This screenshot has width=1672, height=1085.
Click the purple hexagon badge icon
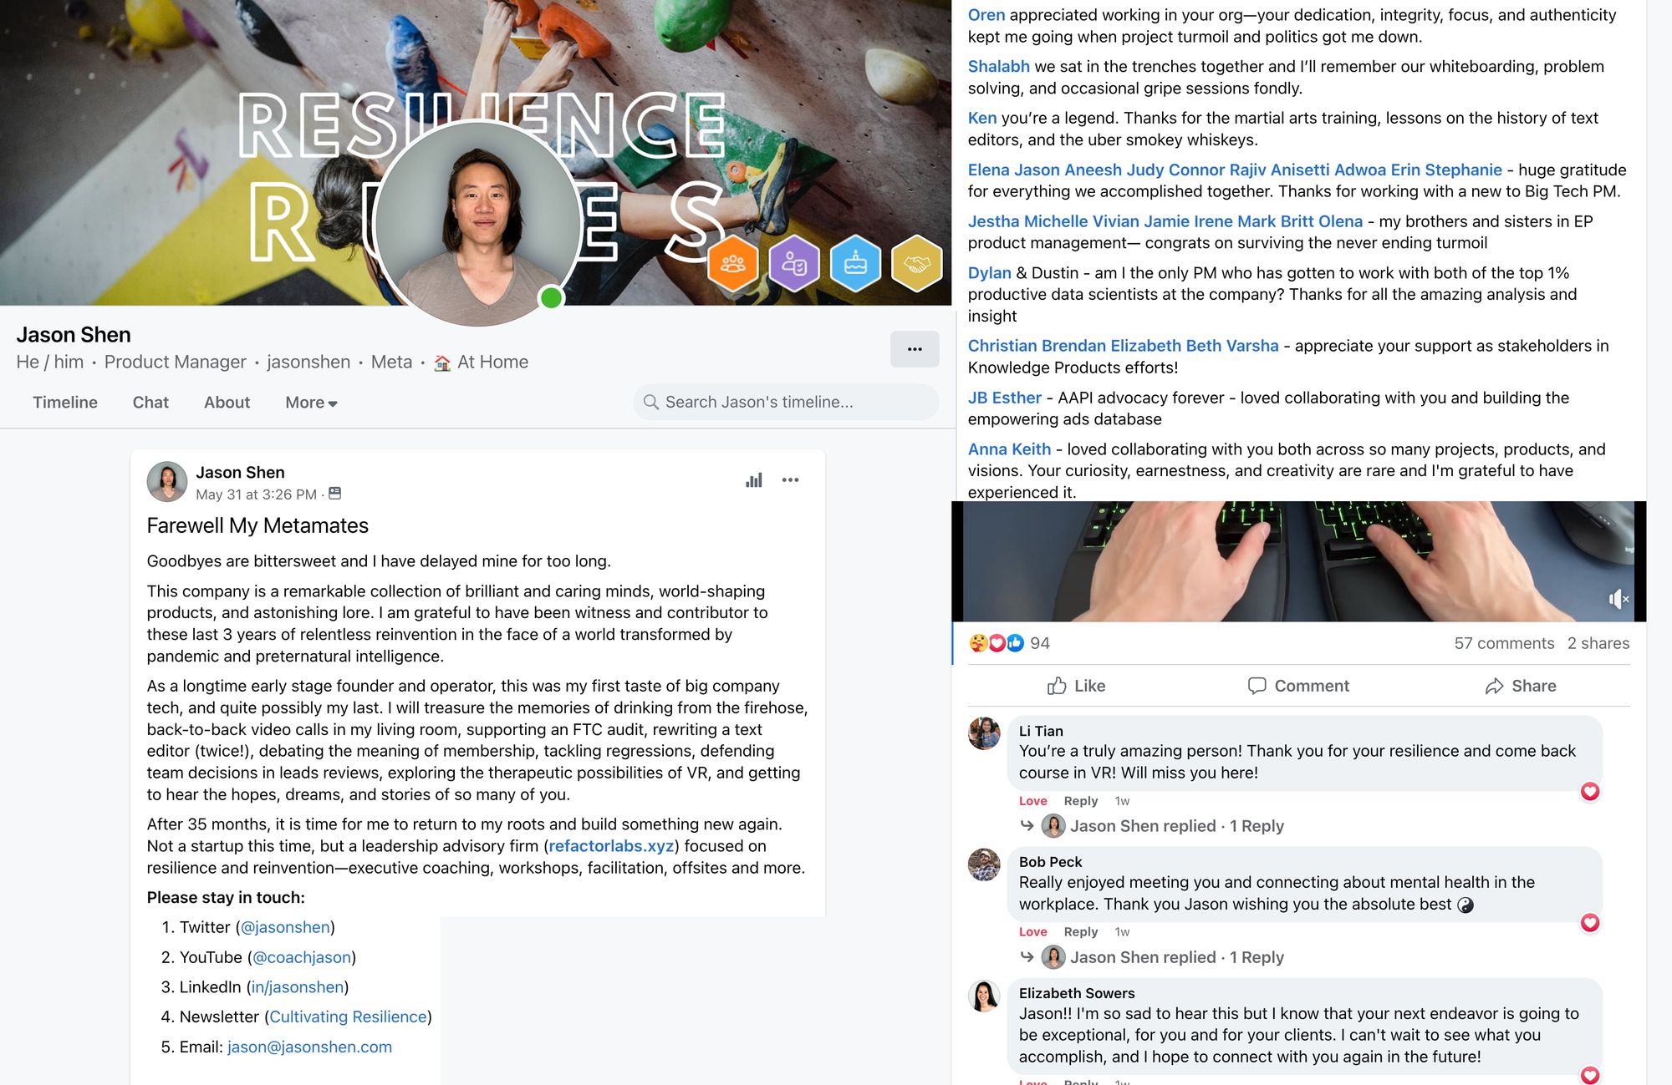(x=793, y=264)
